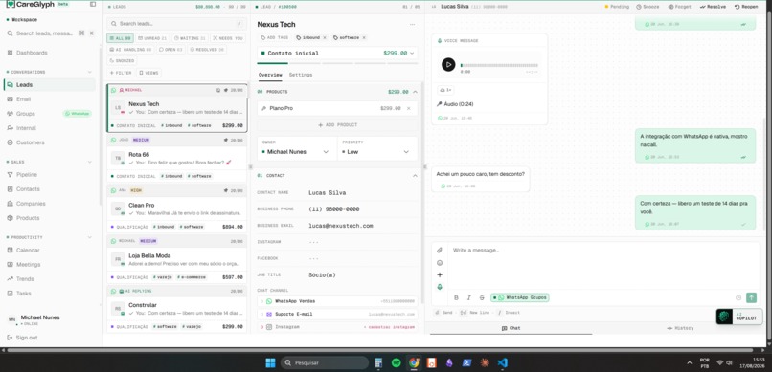The height and width of the screenshot is (372, 772).
Task: Filter leads by Waiting
Action: click(x=190, y=38)
